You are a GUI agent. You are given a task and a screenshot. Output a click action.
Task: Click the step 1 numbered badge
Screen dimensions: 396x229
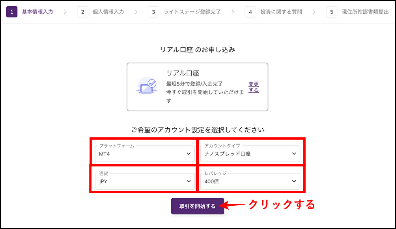[13, 11]
